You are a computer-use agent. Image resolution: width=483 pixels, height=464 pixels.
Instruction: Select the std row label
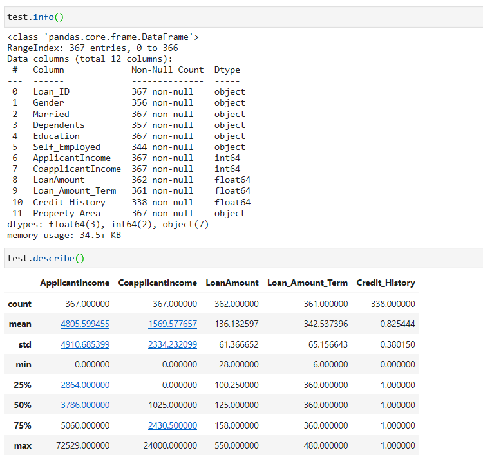click(24, 344)
